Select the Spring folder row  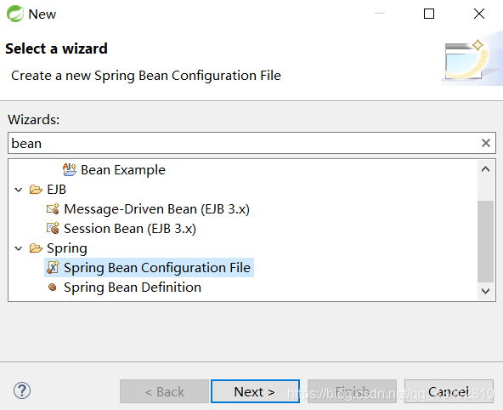[67, 248]
